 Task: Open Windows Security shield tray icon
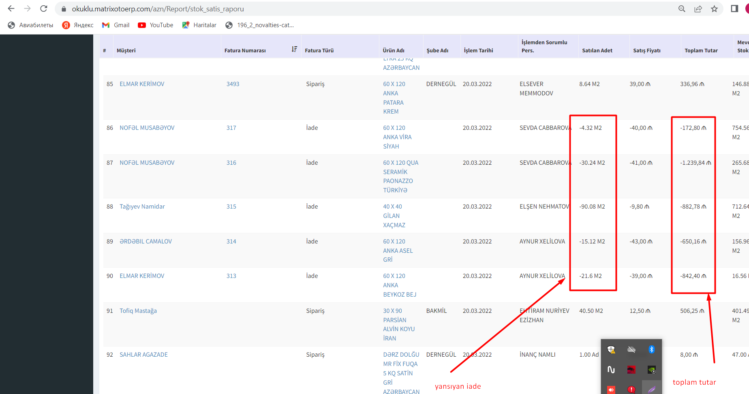pos(611,349)
